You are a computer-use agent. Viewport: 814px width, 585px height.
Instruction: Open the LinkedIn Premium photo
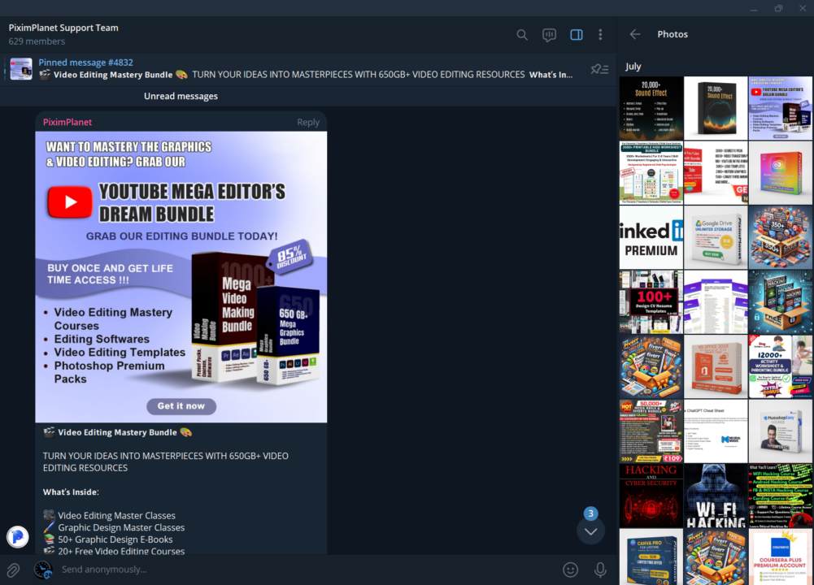point(651,237)
